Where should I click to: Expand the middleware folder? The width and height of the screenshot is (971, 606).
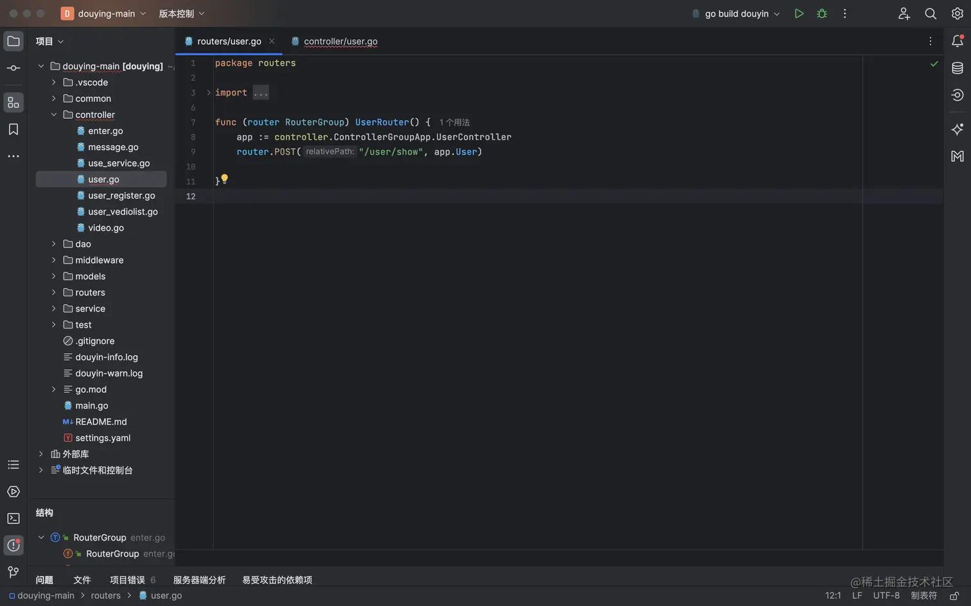point(54,260)
